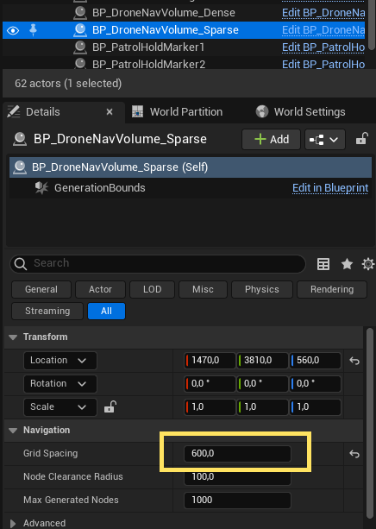Open the Location type dropdown
This screenshot has height=529, width=376.
(x=60, y=361)
